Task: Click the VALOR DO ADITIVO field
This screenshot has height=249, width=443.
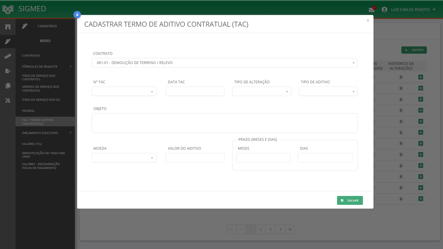Action: pyautogui.click(x=195, y=158)
